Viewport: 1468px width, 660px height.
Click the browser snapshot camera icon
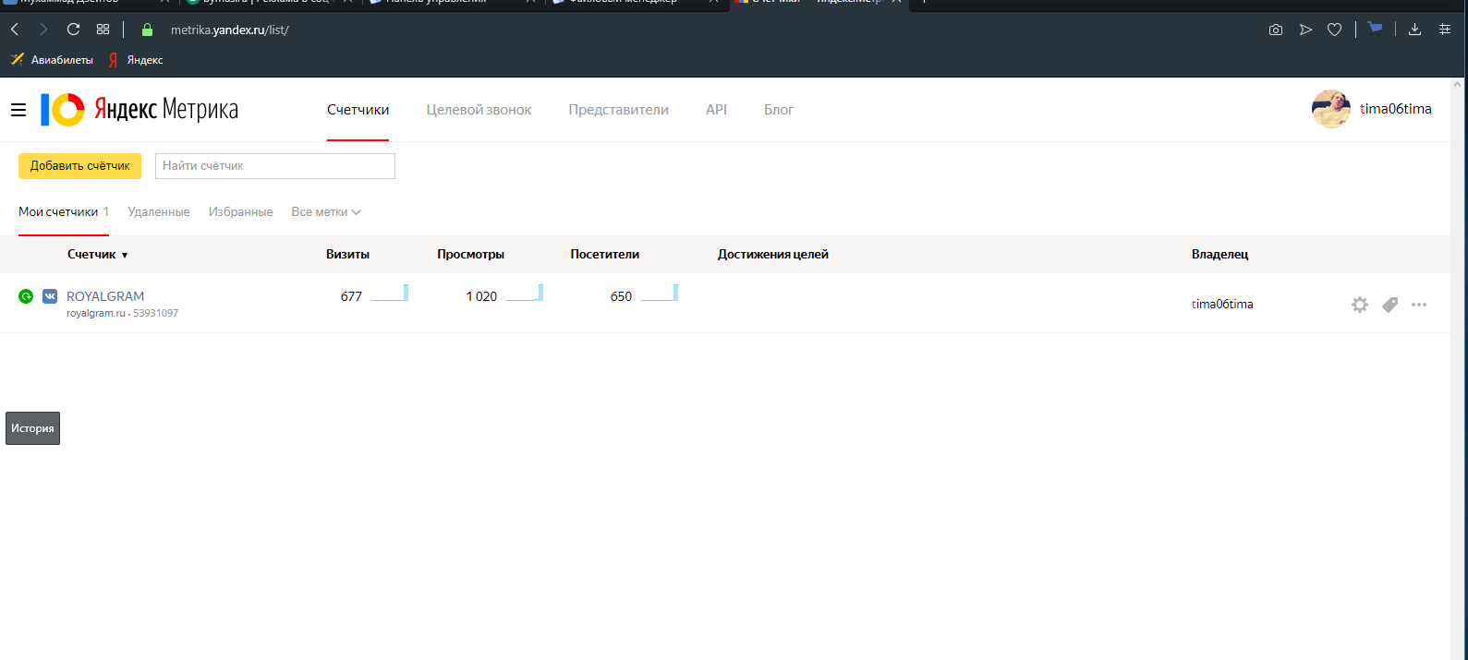[1275, 30]
